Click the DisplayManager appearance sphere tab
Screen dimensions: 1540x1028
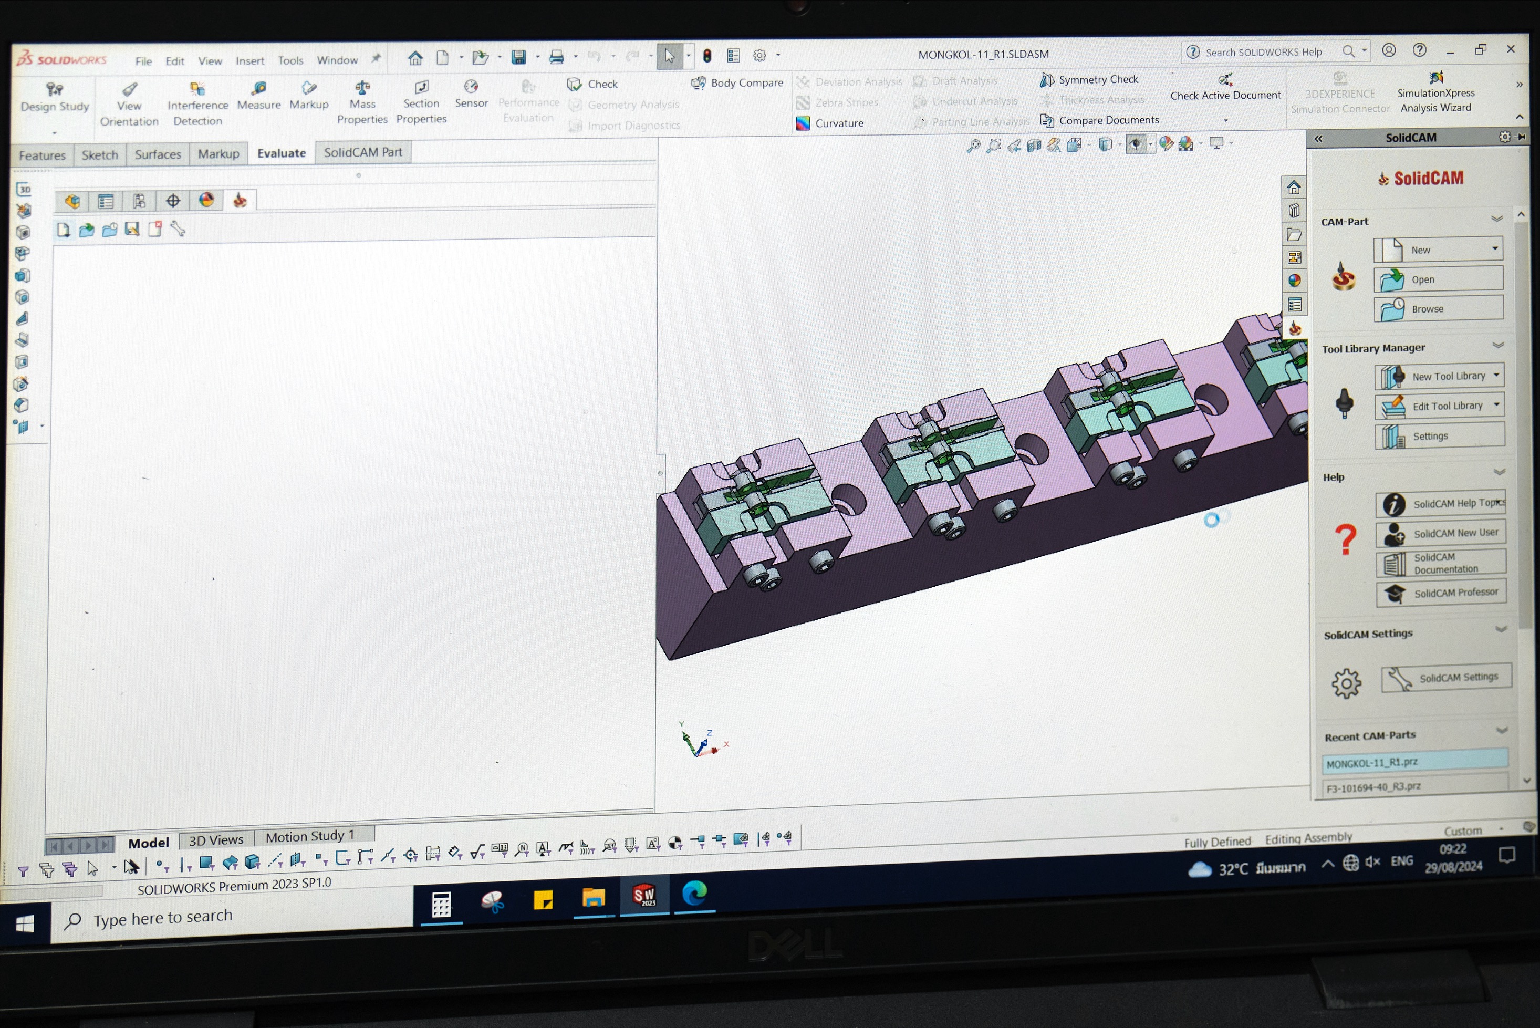206,200
